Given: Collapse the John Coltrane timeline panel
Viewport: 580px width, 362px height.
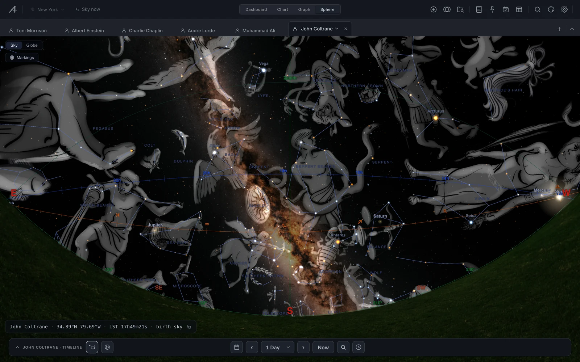Looking at the screenshot, I should (17, 347).
